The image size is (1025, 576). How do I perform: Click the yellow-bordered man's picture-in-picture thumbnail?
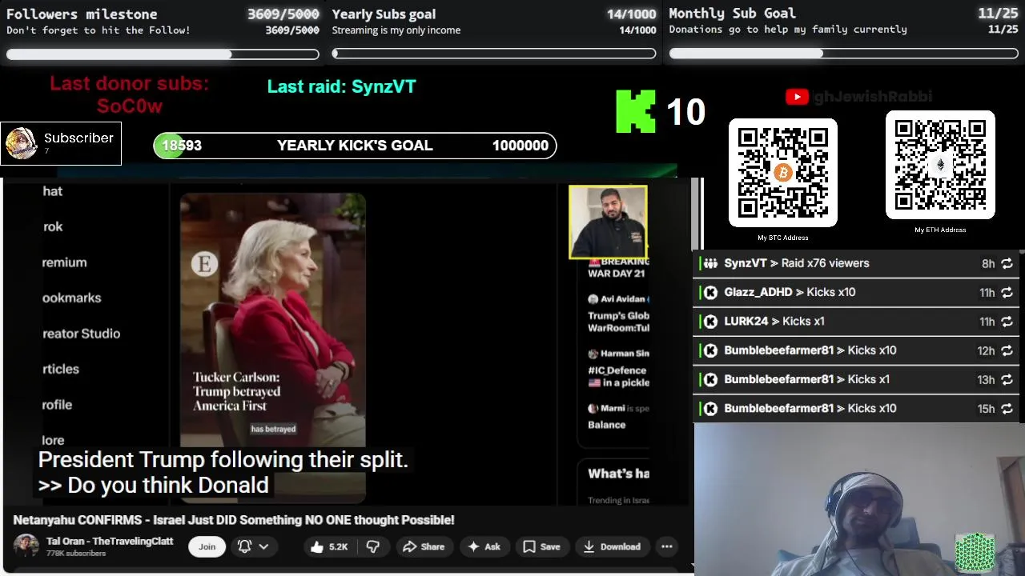(608, 222)
